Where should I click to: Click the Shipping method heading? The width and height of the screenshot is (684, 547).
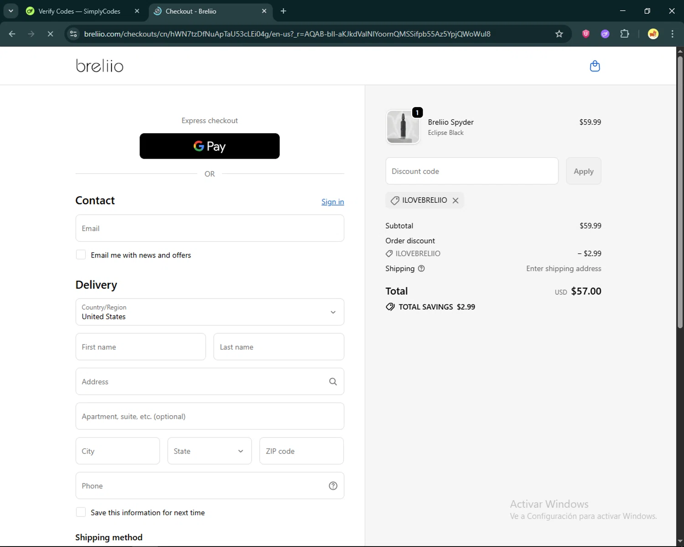pyautogui.click(x=109, y=537)
